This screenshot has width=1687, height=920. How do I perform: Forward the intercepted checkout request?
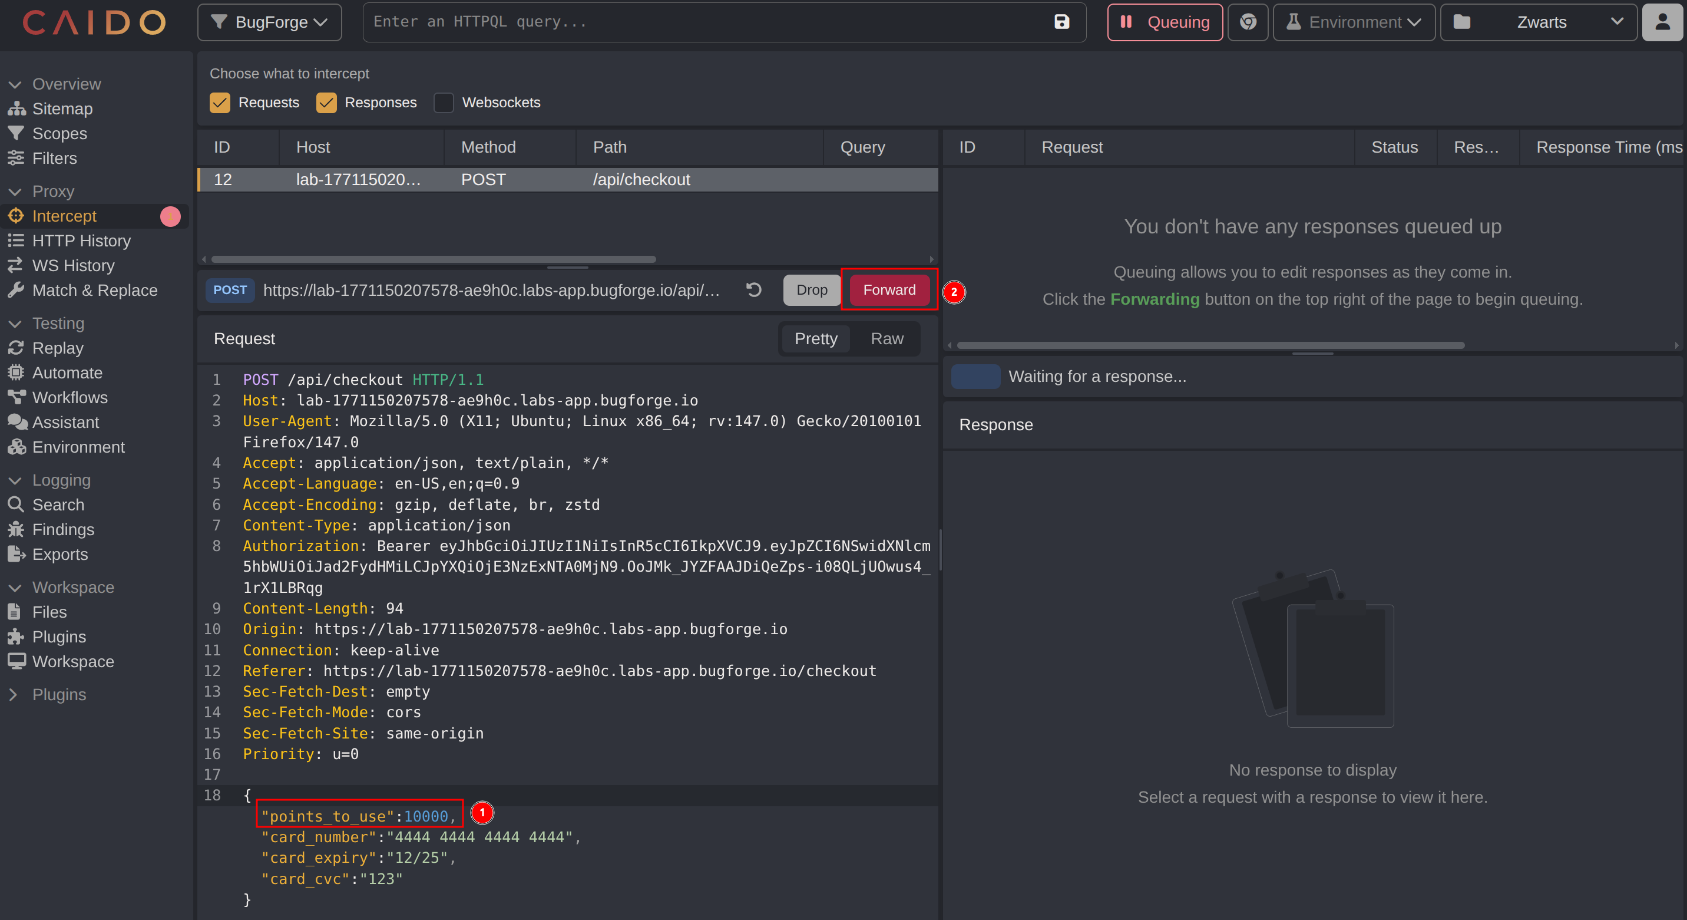(x=889, y=289)
